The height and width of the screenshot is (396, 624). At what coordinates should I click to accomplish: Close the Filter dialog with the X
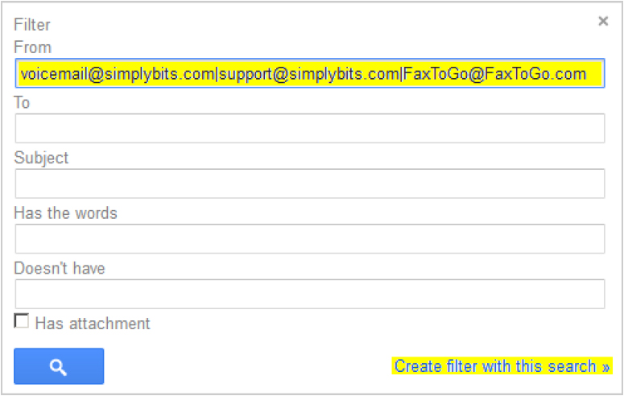point(603,21)
